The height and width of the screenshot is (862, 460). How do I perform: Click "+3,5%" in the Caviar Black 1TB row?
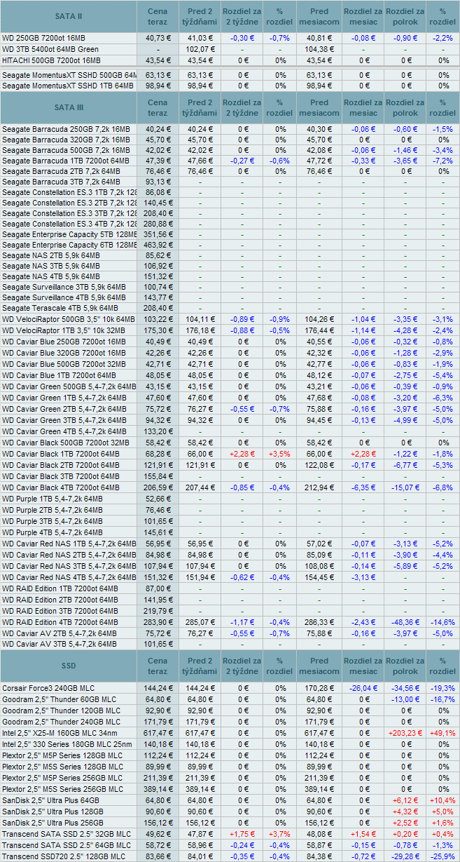click(279, 454)
